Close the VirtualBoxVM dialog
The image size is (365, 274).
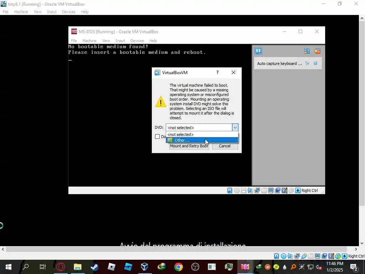(233, 72)
